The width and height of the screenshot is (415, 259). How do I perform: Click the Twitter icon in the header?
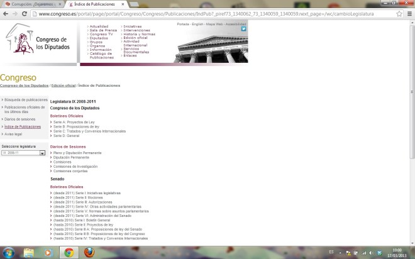(x=243, y=28)
